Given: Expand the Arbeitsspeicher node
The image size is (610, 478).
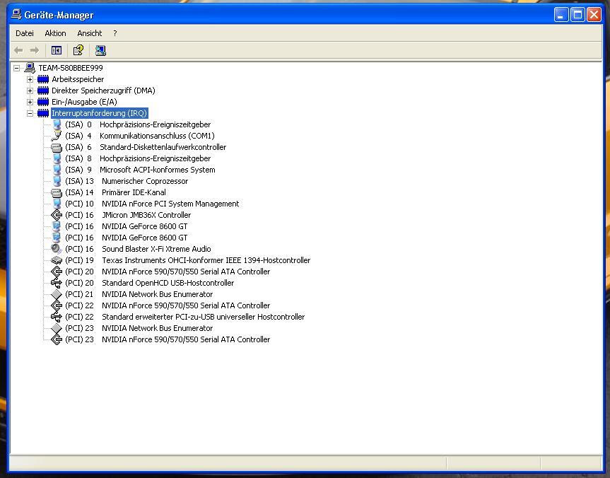Looking at the screenshot, I should tap(30, 79).
